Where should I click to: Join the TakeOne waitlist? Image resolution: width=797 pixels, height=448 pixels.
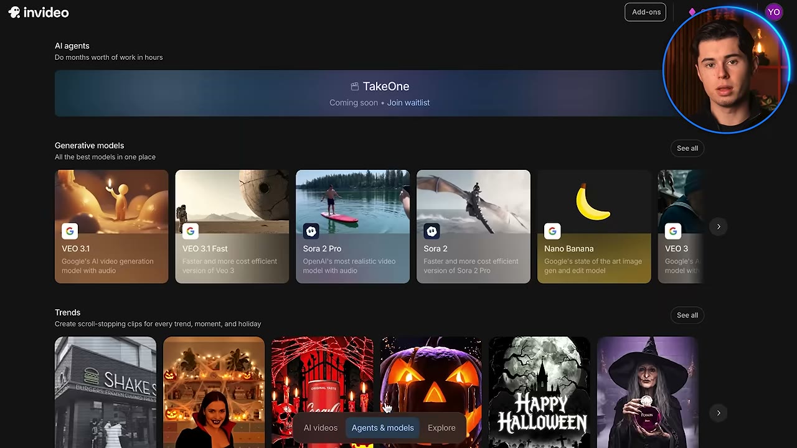coord(408,103)
